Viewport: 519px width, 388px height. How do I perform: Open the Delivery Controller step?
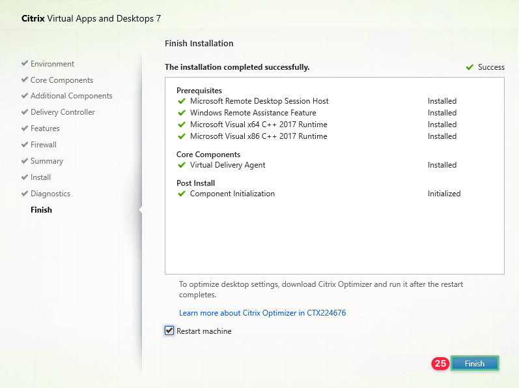[x=63, y=112]
